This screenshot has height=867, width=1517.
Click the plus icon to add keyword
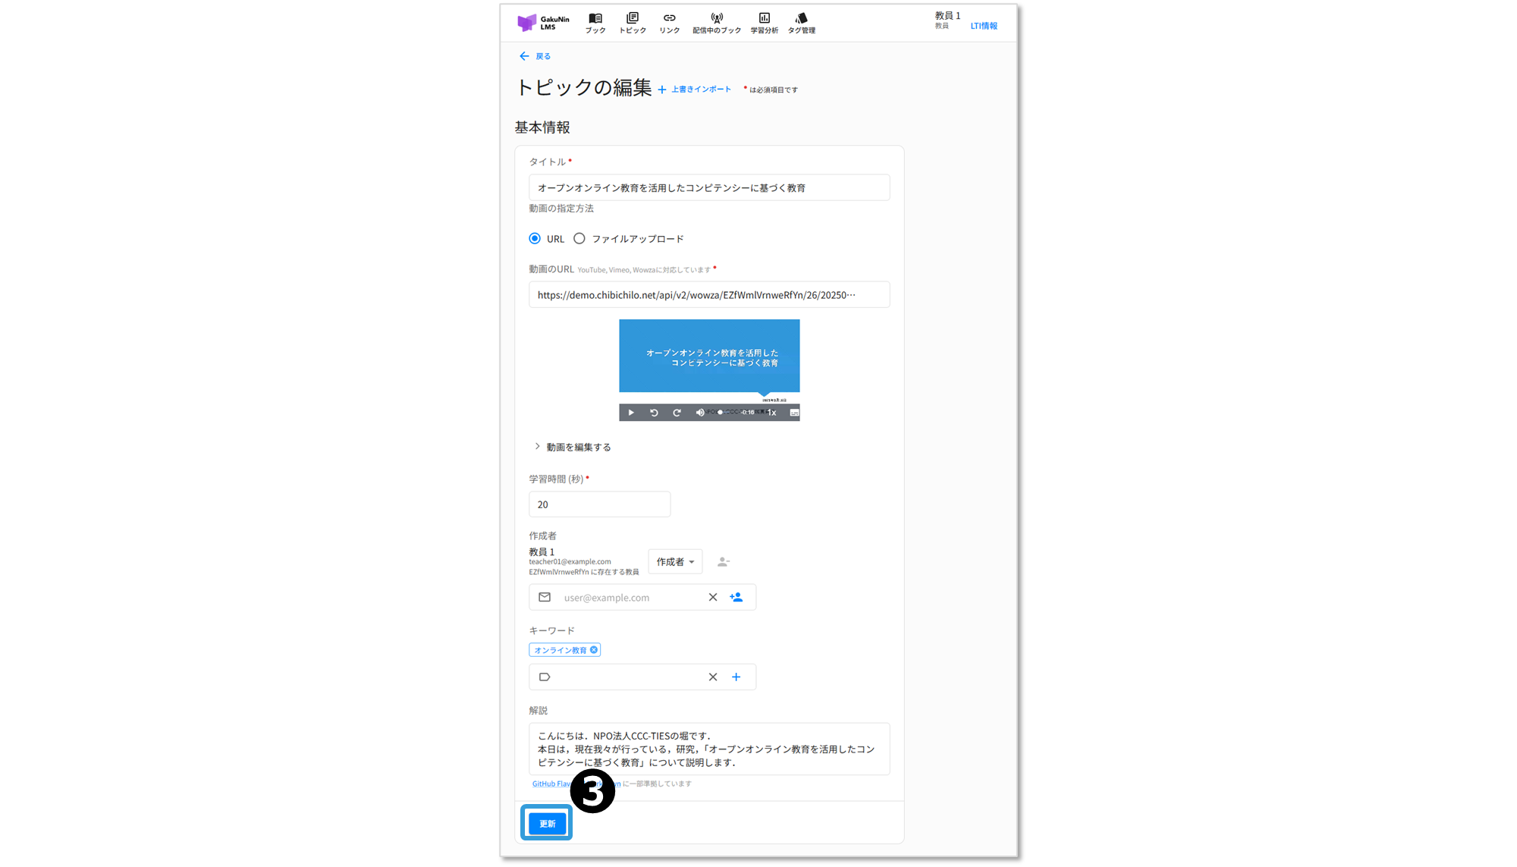coord(736,677)
